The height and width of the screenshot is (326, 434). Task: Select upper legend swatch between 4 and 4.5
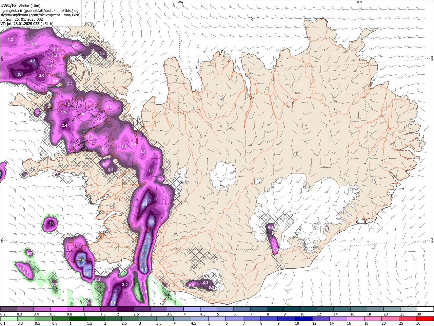(191, 309)
